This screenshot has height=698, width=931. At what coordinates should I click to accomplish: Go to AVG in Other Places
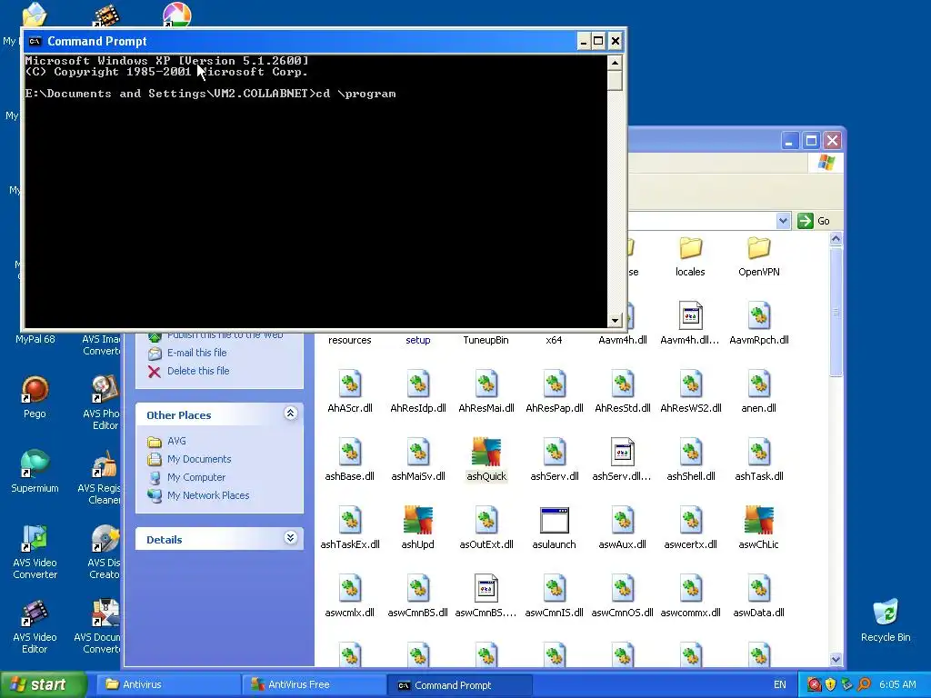[x=176, y=441]
